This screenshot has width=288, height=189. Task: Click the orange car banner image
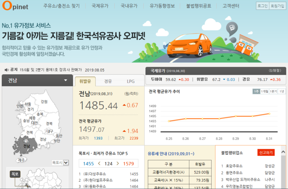[x=190, y=46]
